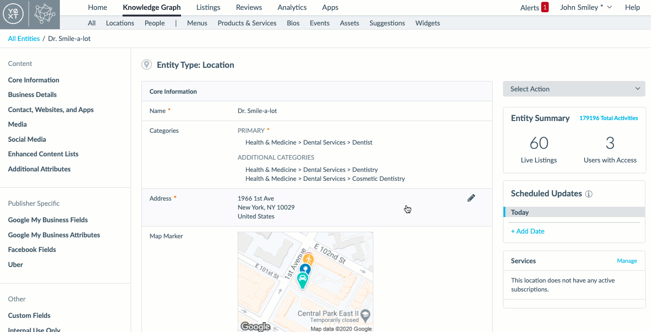Click the knowledge graph network logo icon
The height and width of the screenshot is (332, 651).
pos(45,14)
